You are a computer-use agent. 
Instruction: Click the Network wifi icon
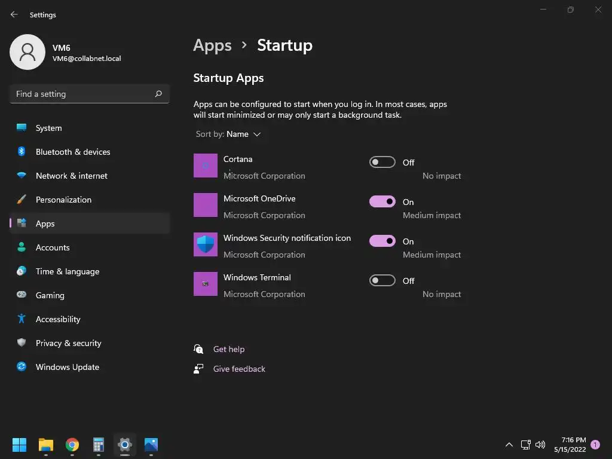22,175
